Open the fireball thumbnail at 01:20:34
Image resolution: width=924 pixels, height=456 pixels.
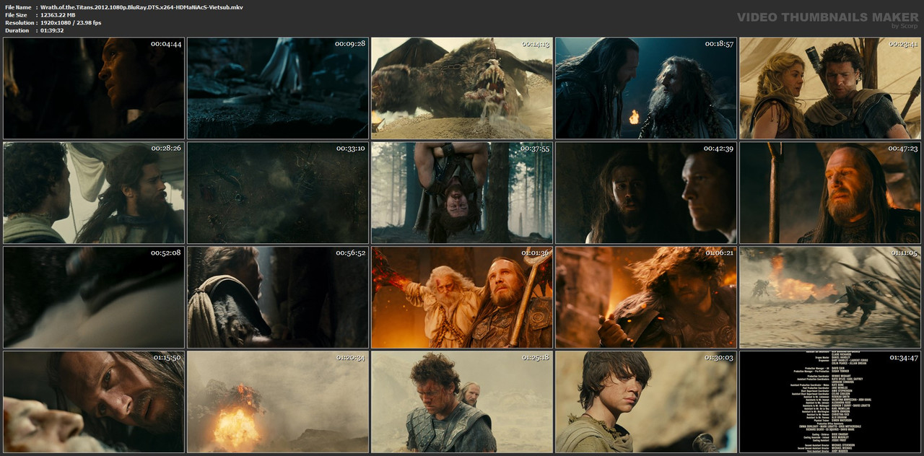coord(278,402)
